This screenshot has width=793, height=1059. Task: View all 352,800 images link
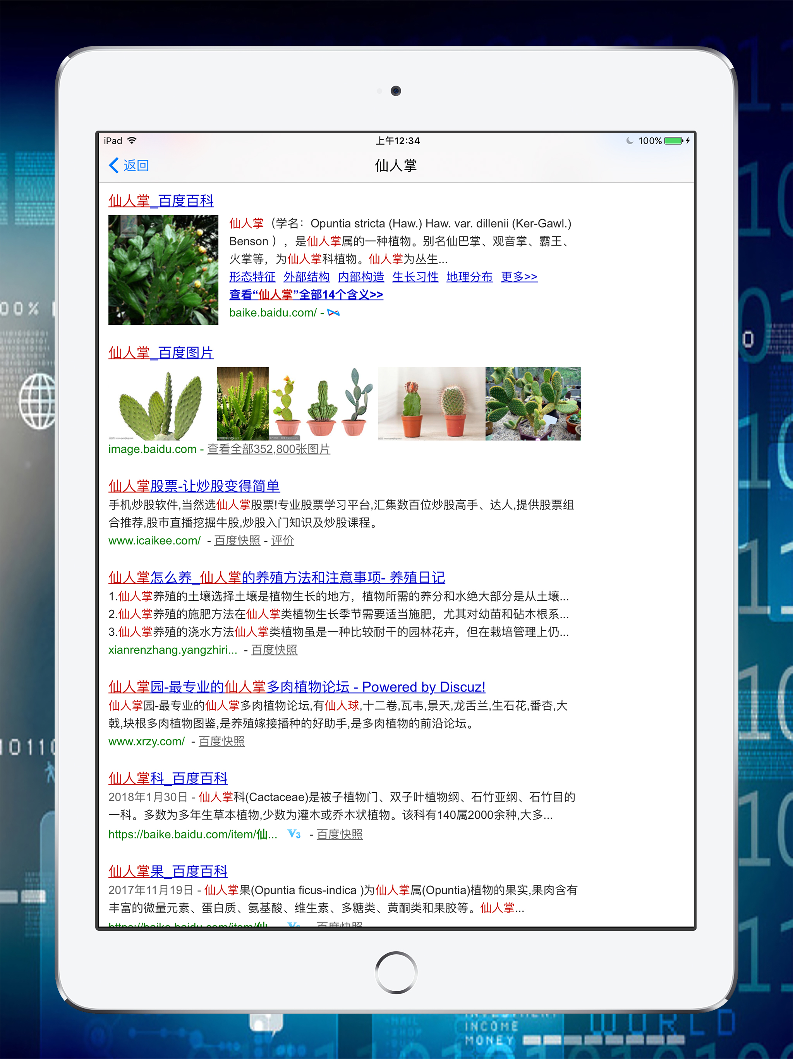(268, 449)
